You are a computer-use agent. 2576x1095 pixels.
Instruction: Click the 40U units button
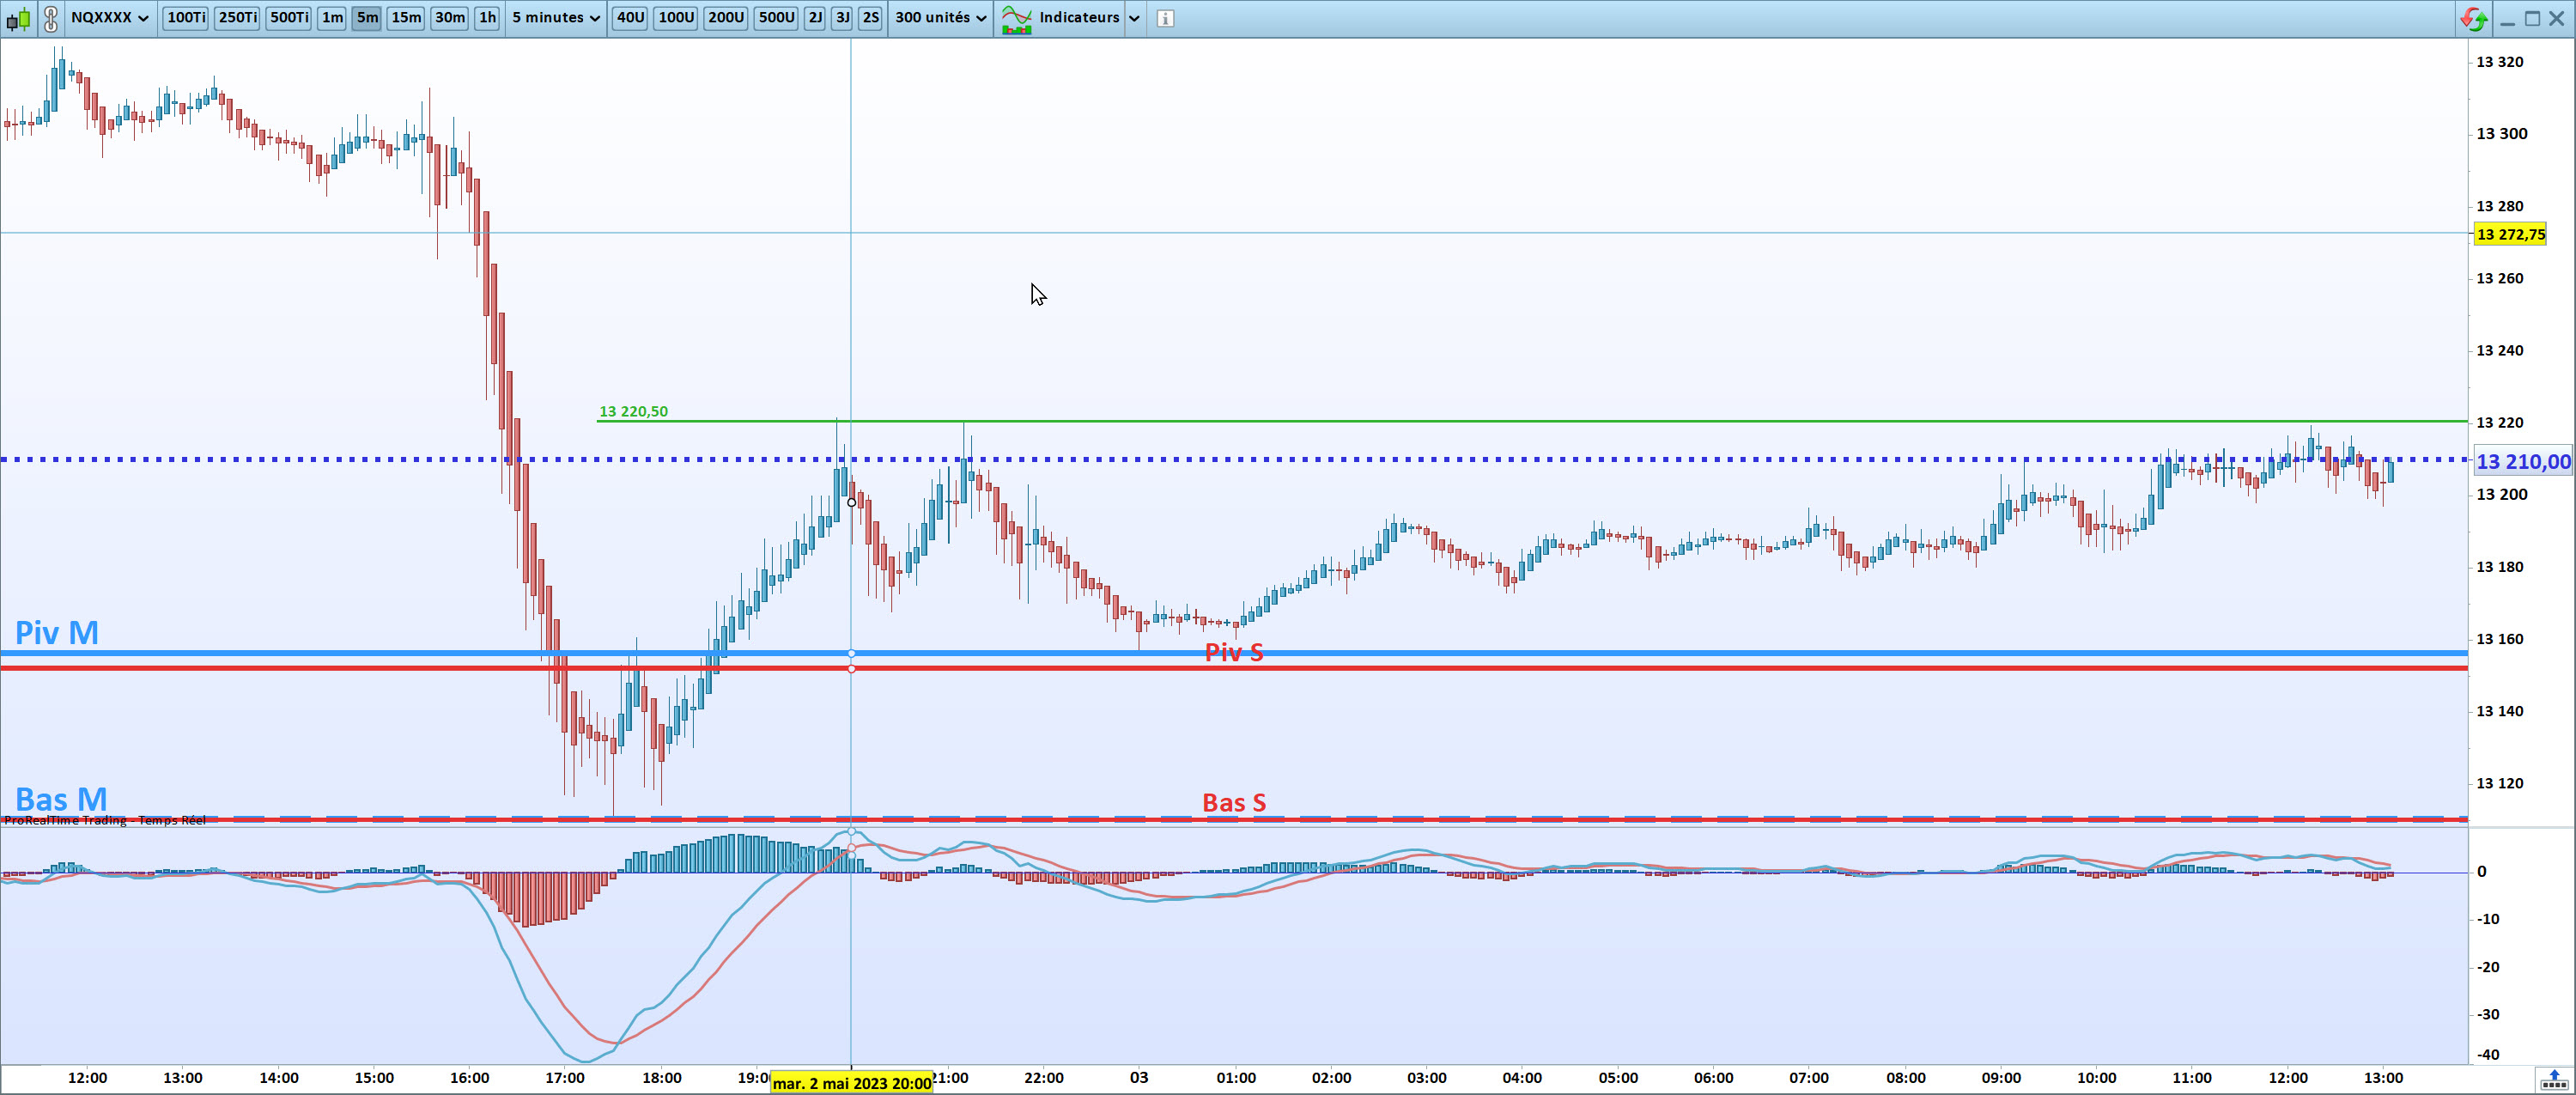click(630, 18)
